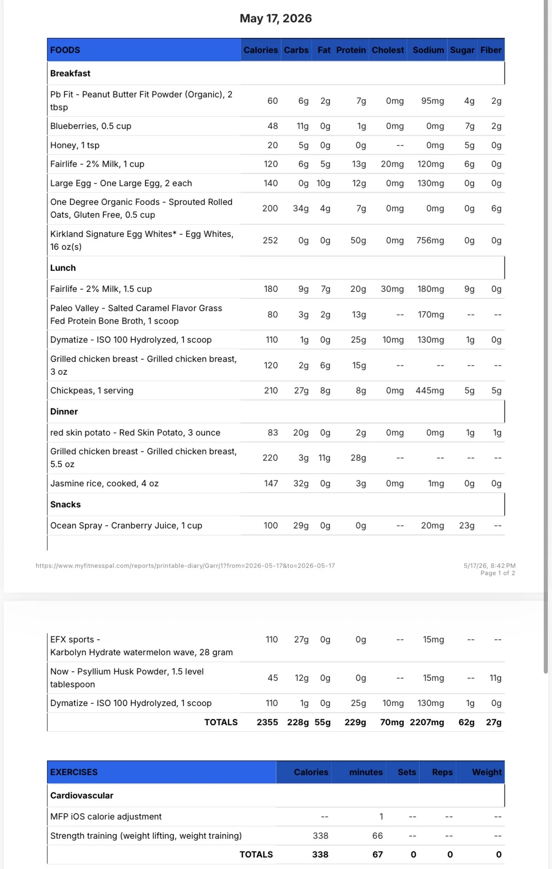Select the Snacks section heading
Viewport: 552px width, 869px height.
coord(65,504)
